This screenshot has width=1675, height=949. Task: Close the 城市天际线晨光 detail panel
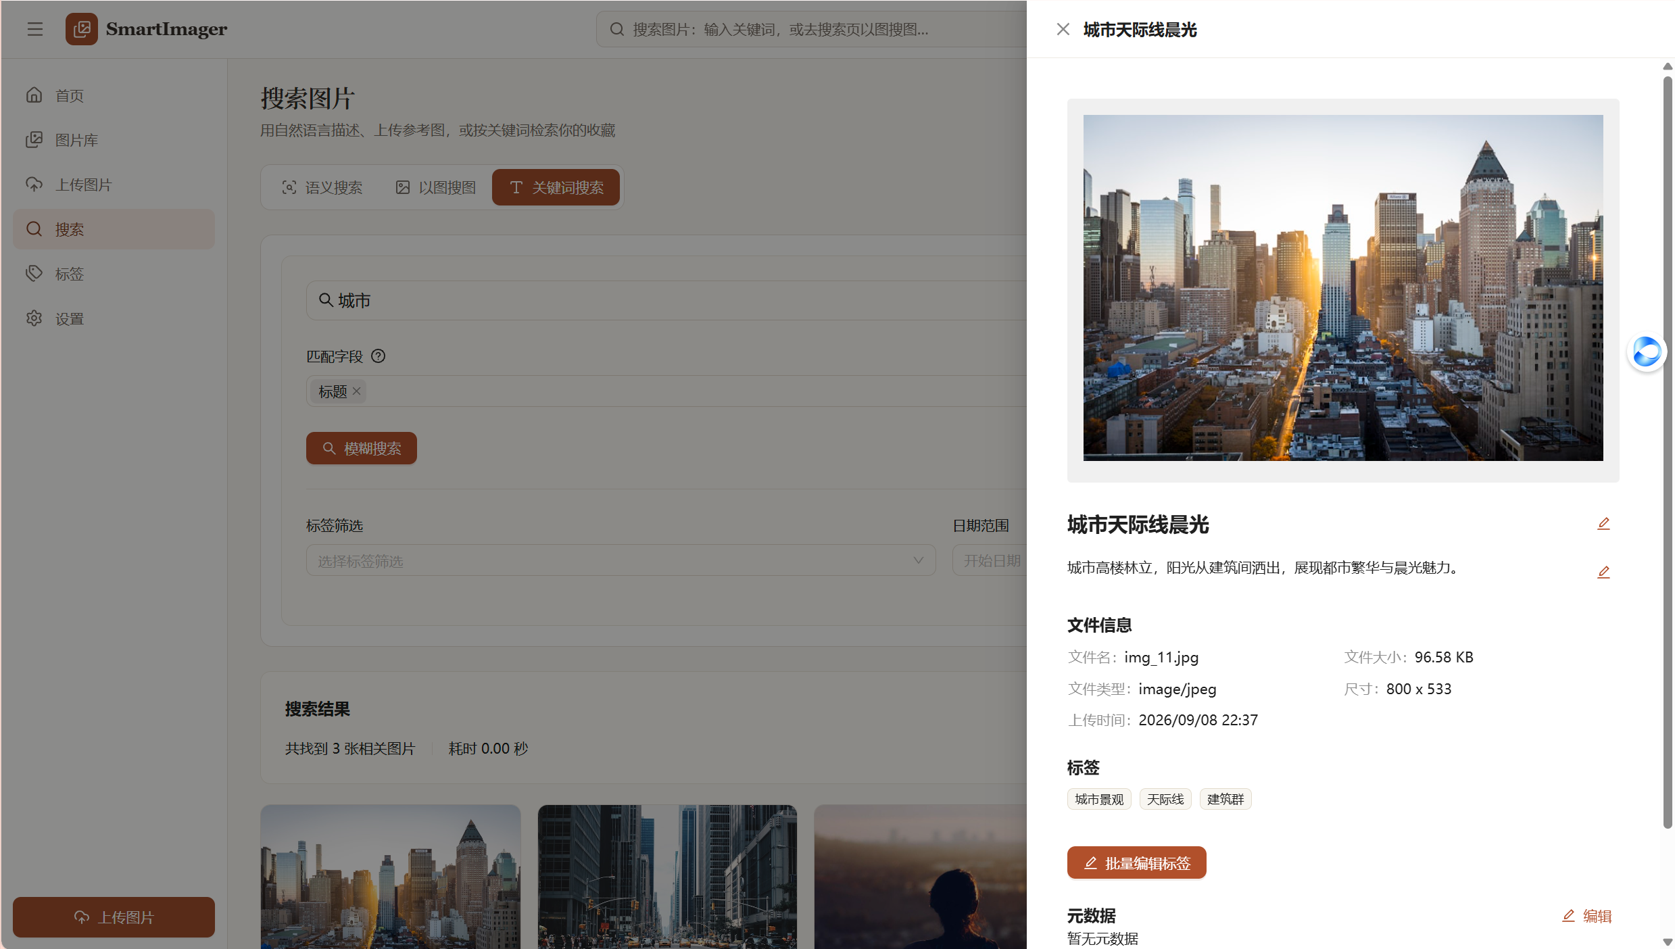pyautogui.click(x=1063, y=29)
